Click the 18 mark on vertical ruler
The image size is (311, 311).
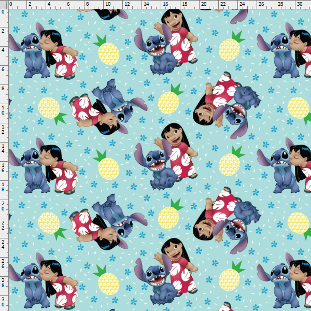tap(4, 186)
